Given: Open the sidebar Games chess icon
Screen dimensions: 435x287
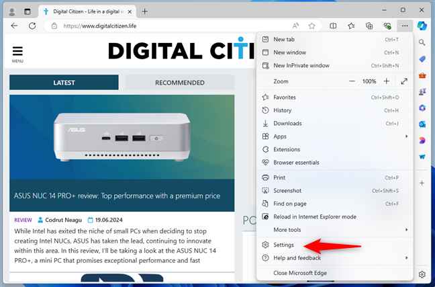Looking at the screenshot, I should tap(422, 91).
